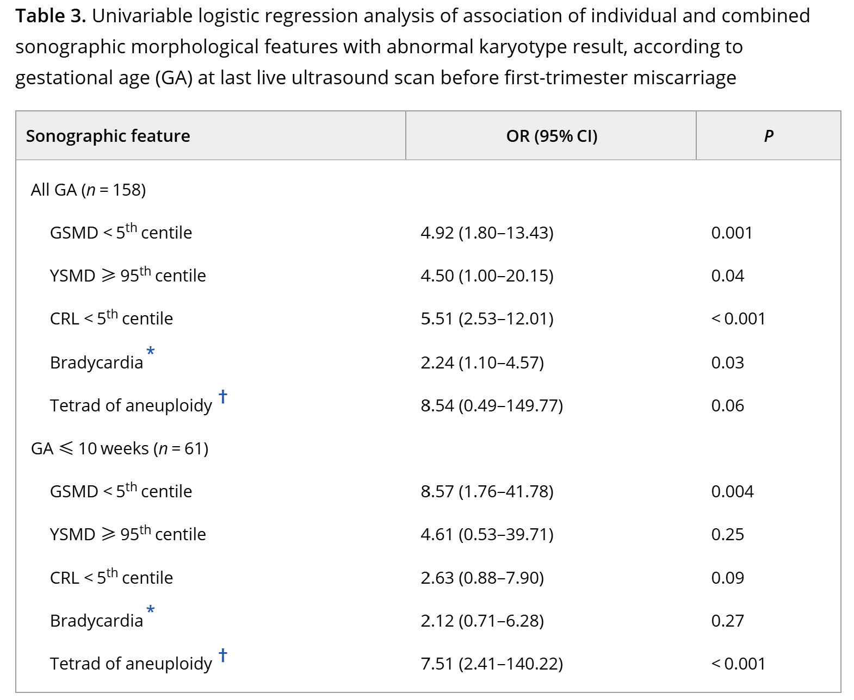Click the asterisk footnote beside Bradycardia under All GA
Image resolution: width=854 pixels, height=700 pixels.
coord(151,352)
